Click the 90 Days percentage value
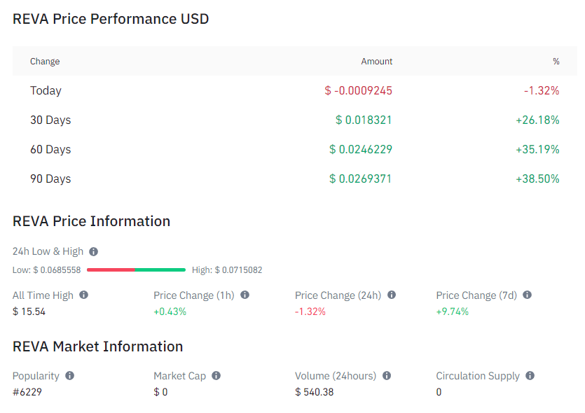 [x=538, y=178]
